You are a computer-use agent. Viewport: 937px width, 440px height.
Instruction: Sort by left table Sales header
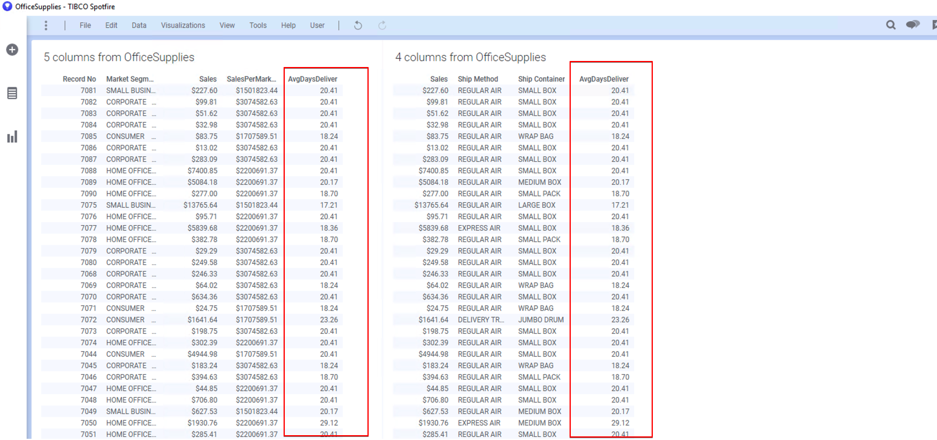(208, 79)
